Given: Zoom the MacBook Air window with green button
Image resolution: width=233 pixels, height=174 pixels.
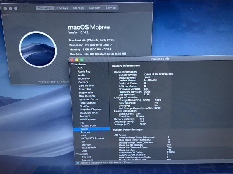Looking at the screenshot, I should [82, 60].
